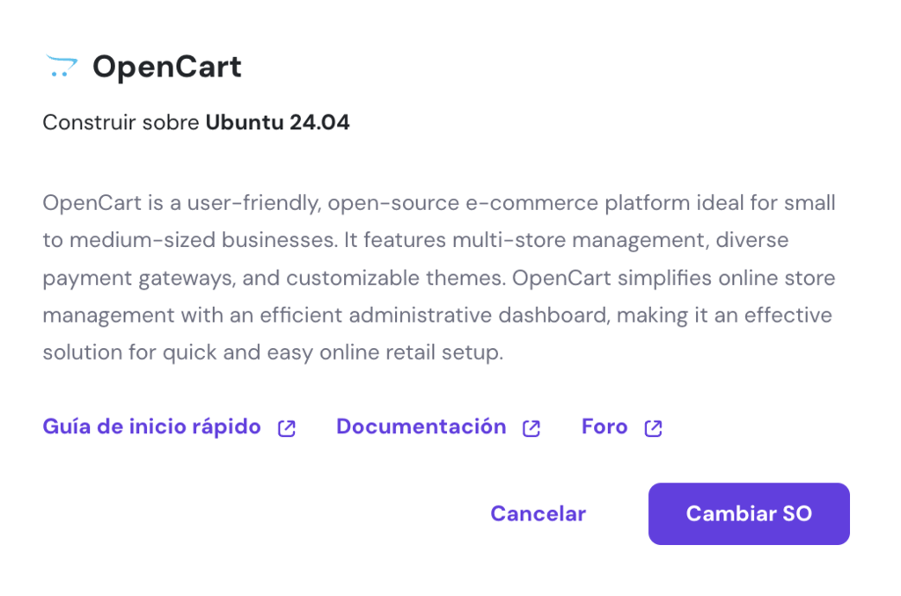Open the Documentación link
Image resolution: width=901 pixels, height=596 pixels.
coord(421,426)
